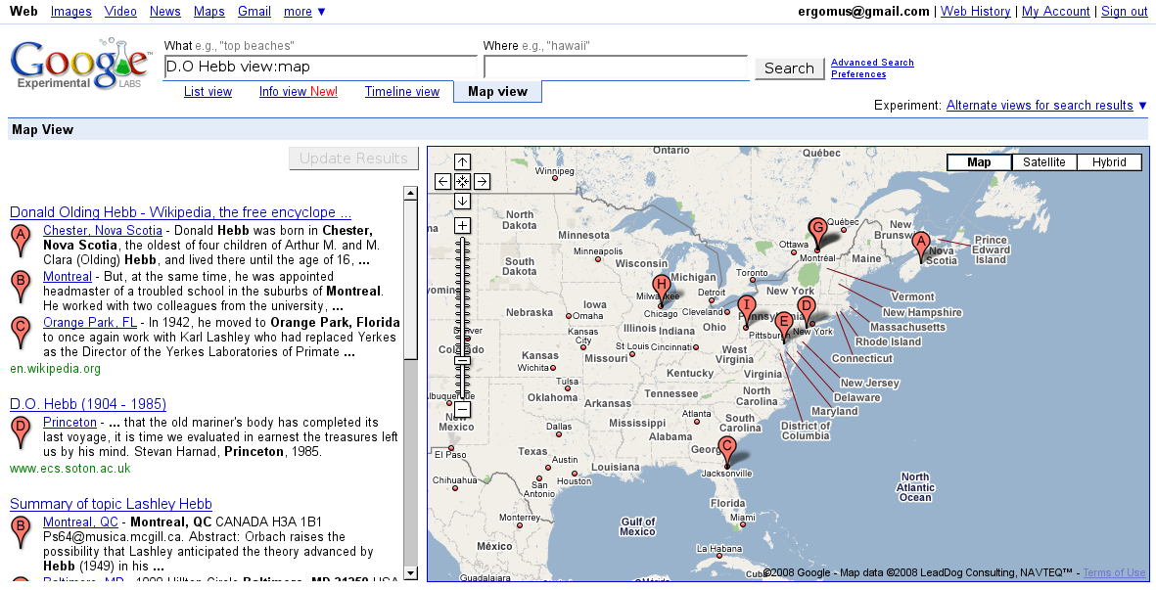Image resolution: width=1156 pixels, height=590 pixels.
Task: Click the Google Experimental Labs logo
Action: [79, 64]
